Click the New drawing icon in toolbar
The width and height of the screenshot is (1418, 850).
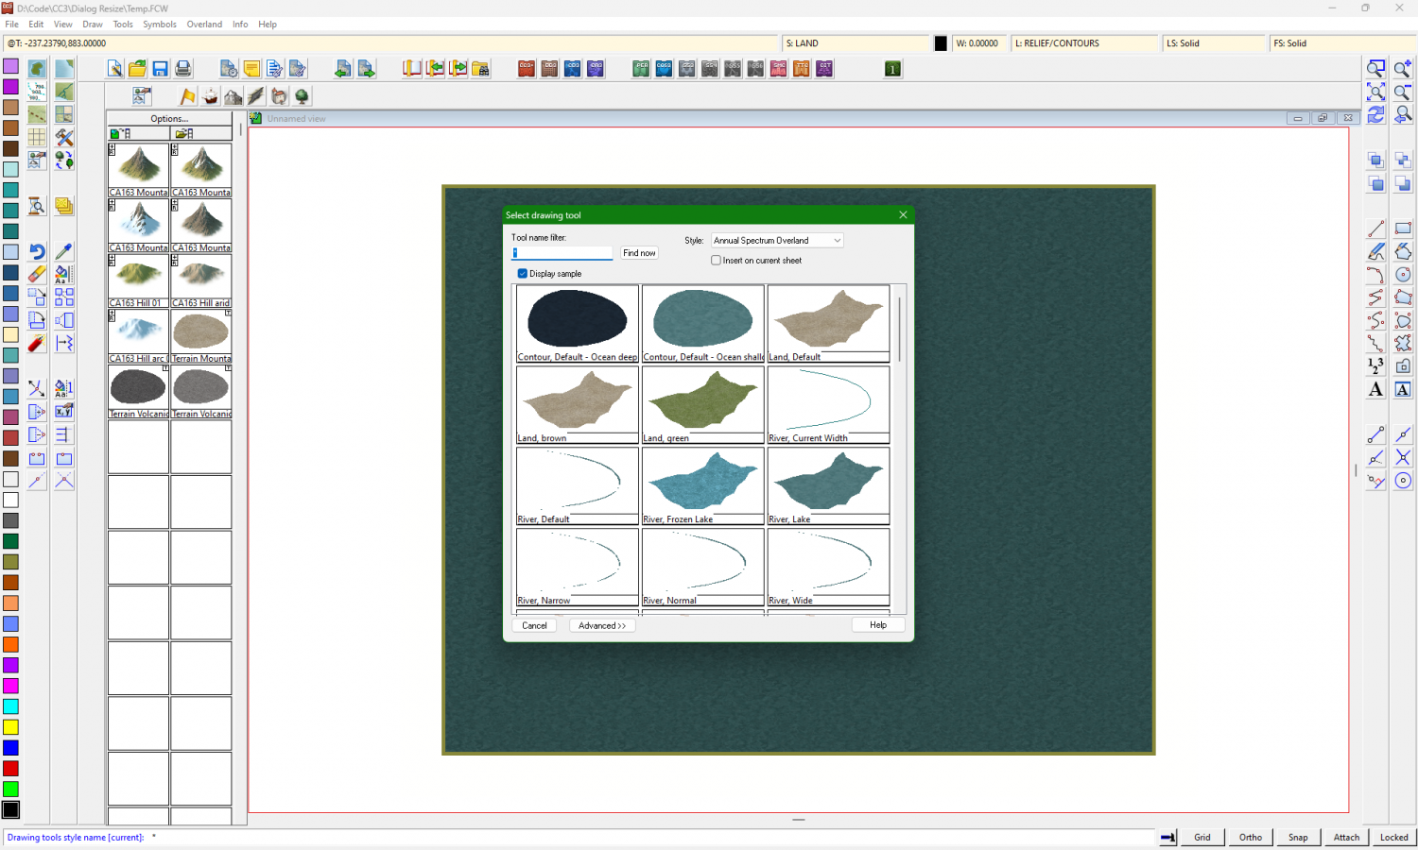114,69
